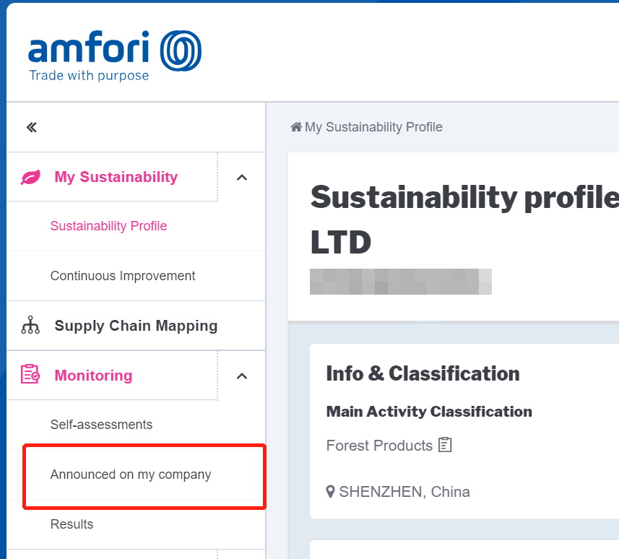Viewport: 619px width, 559px height.
Task: Click the amfori logo
Action: 114,55
